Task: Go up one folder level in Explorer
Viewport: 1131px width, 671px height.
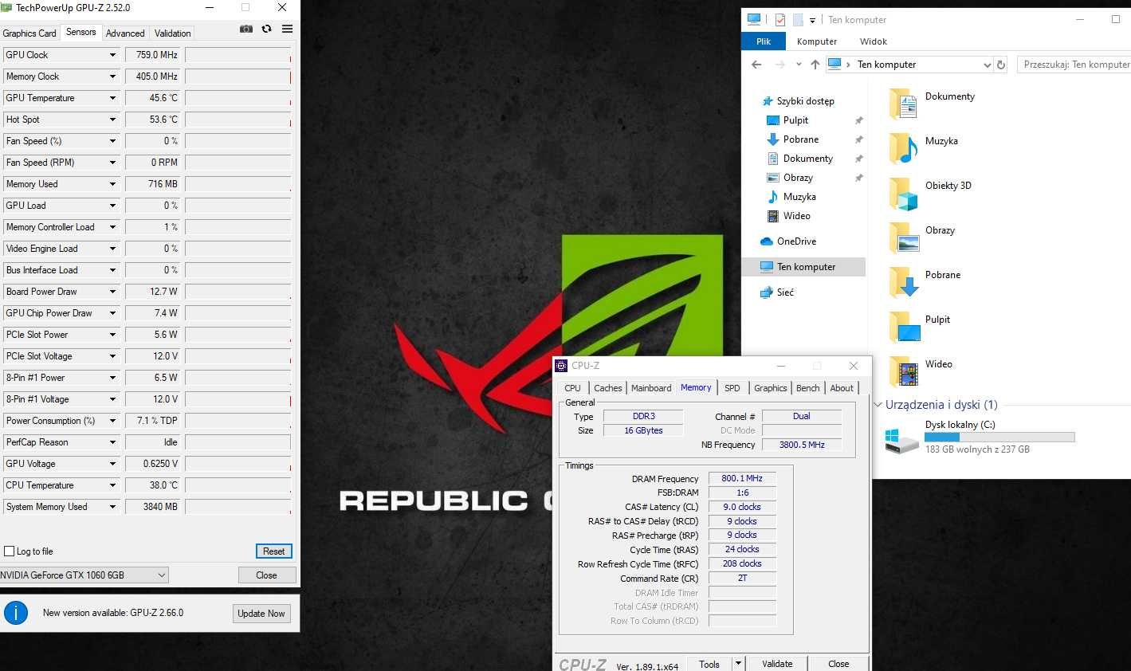Action: point(815,65)
